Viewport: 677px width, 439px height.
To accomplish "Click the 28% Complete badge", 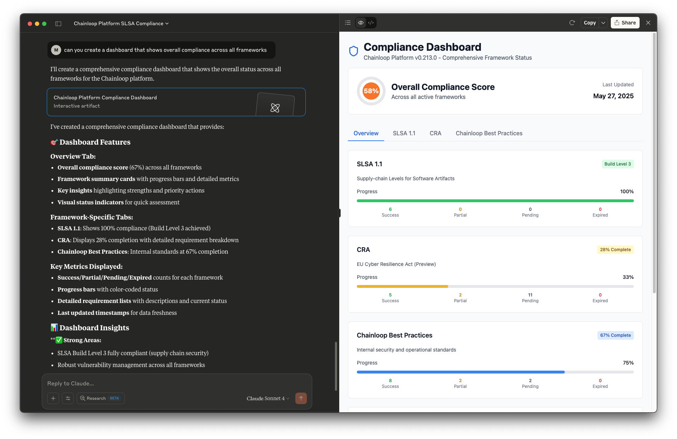I will point(615,250).
